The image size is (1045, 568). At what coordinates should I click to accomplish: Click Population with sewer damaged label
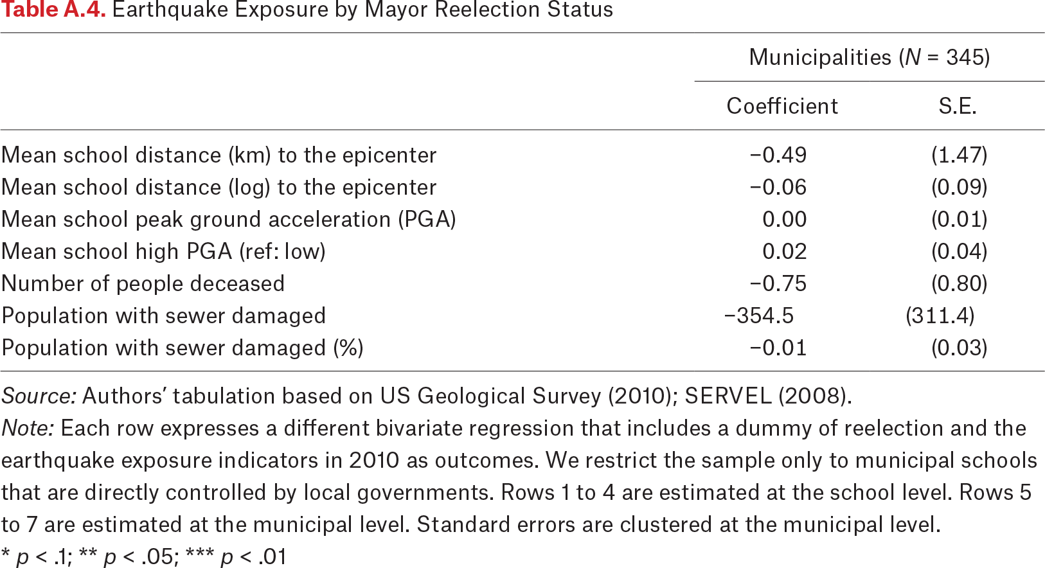(x=164, y=315)
